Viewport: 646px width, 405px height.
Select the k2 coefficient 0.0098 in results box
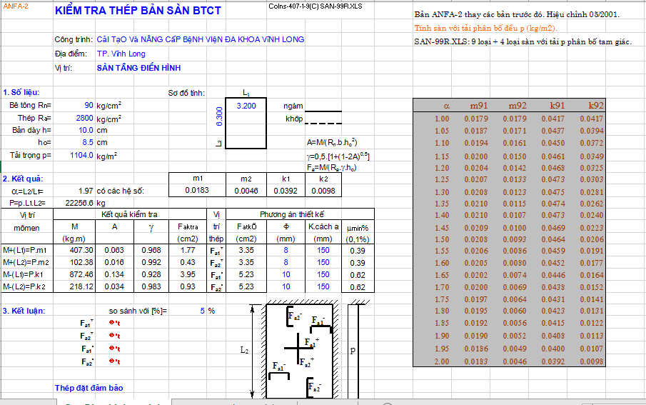coord(323,191)
